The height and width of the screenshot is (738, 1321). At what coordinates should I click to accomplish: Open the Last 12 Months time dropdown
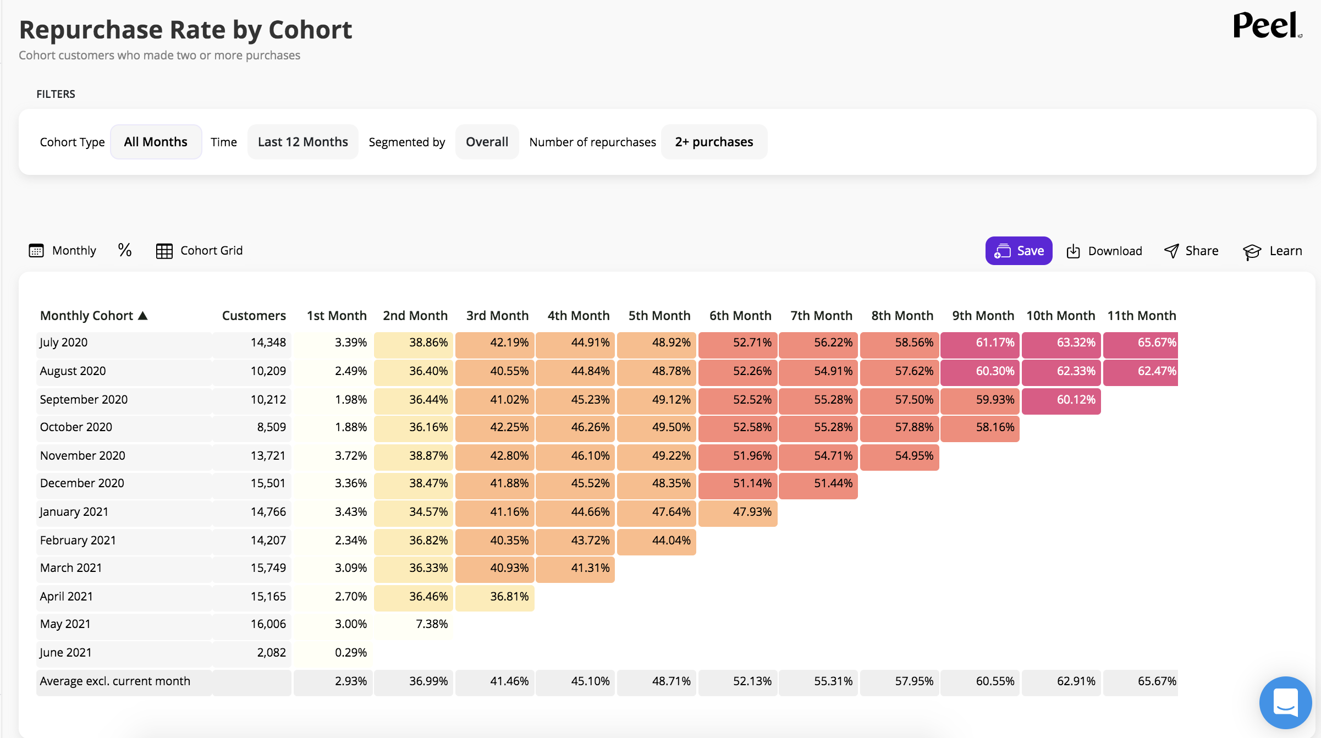click(x=302, y=142)
